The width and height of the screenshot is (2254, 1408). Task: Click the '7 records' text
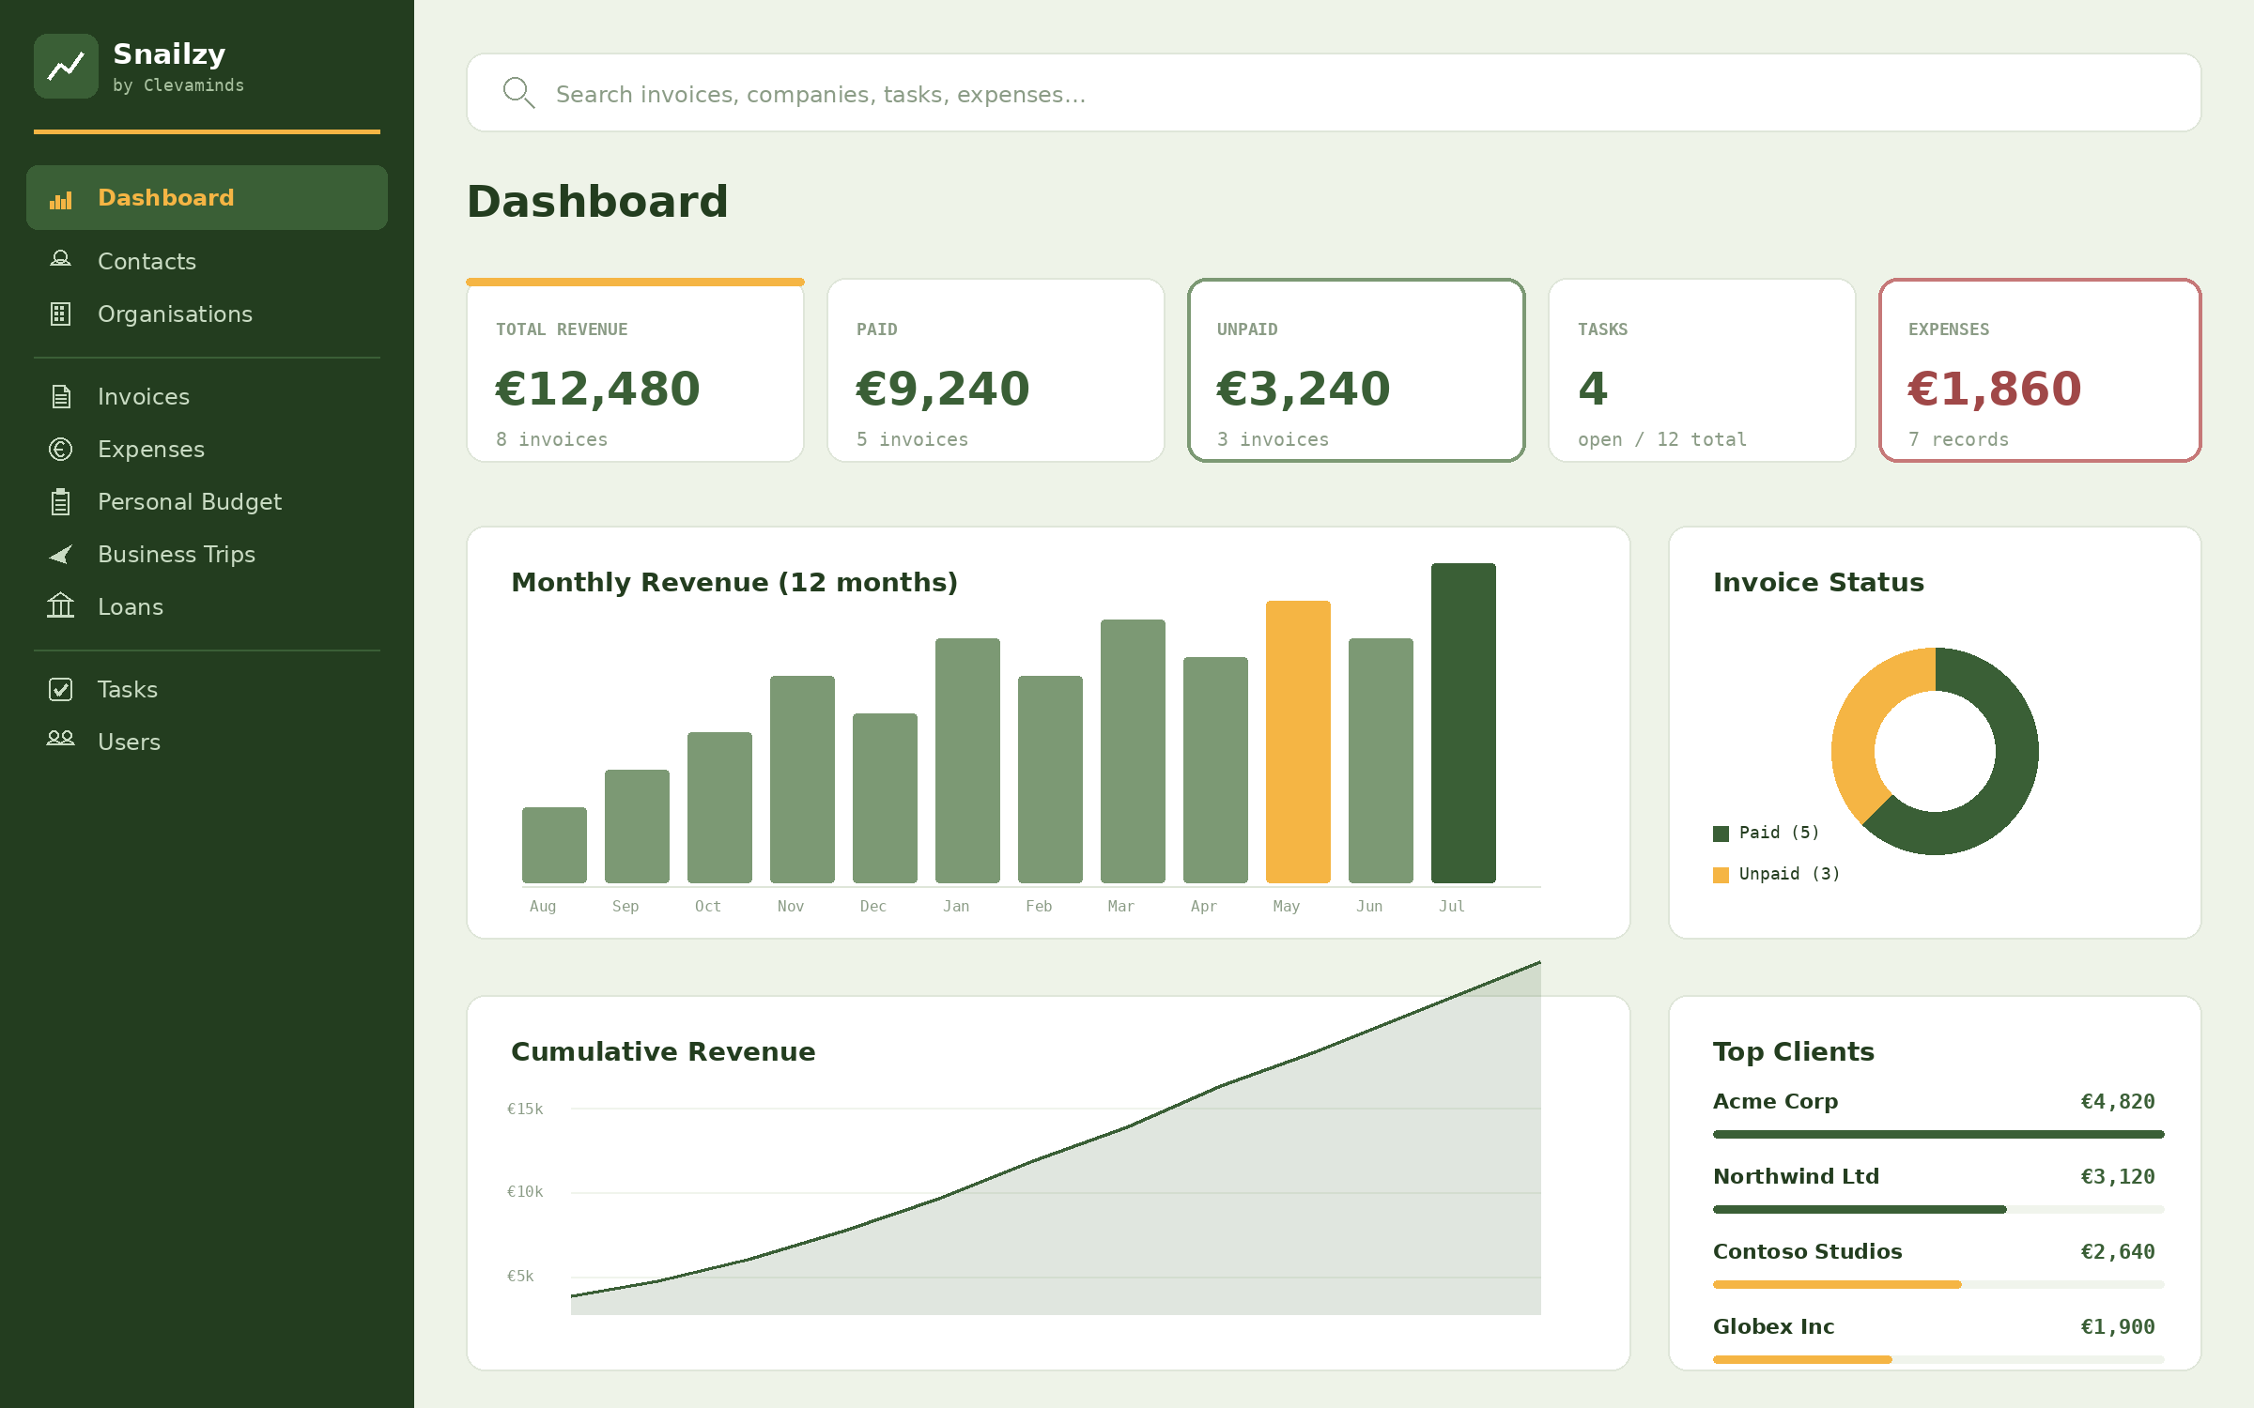click(1958, 439)
